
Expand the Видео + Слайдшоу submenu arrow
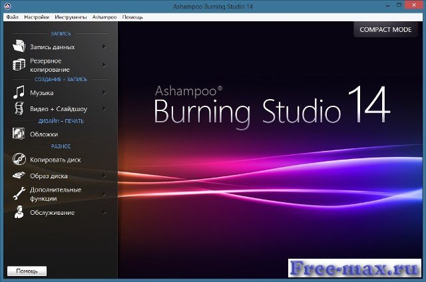click(x=104, y=108)
